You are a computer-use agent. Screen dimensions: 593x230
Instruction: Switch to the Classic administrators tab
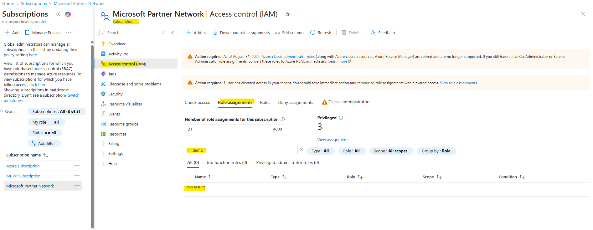[346, 102]
